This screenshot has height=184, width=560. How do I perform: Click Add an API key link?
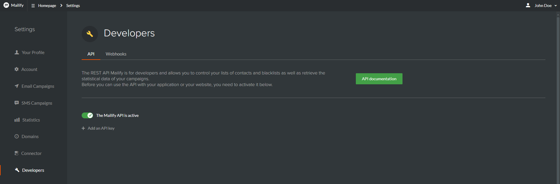101,128
